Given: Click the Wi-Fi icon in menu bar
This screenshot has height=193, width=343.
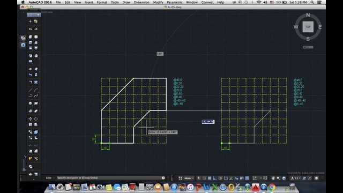Looking at the screenshot, I should (259, 2).
